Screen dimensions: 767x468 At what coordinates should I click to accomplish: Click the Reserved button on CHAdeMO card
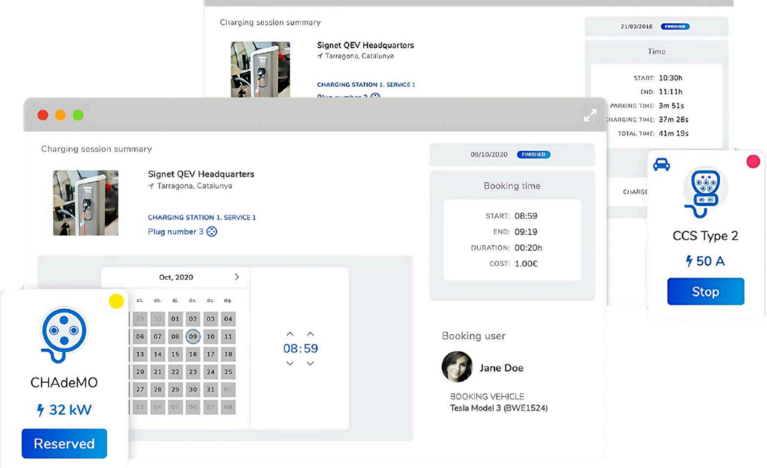(x=64, y=443)
